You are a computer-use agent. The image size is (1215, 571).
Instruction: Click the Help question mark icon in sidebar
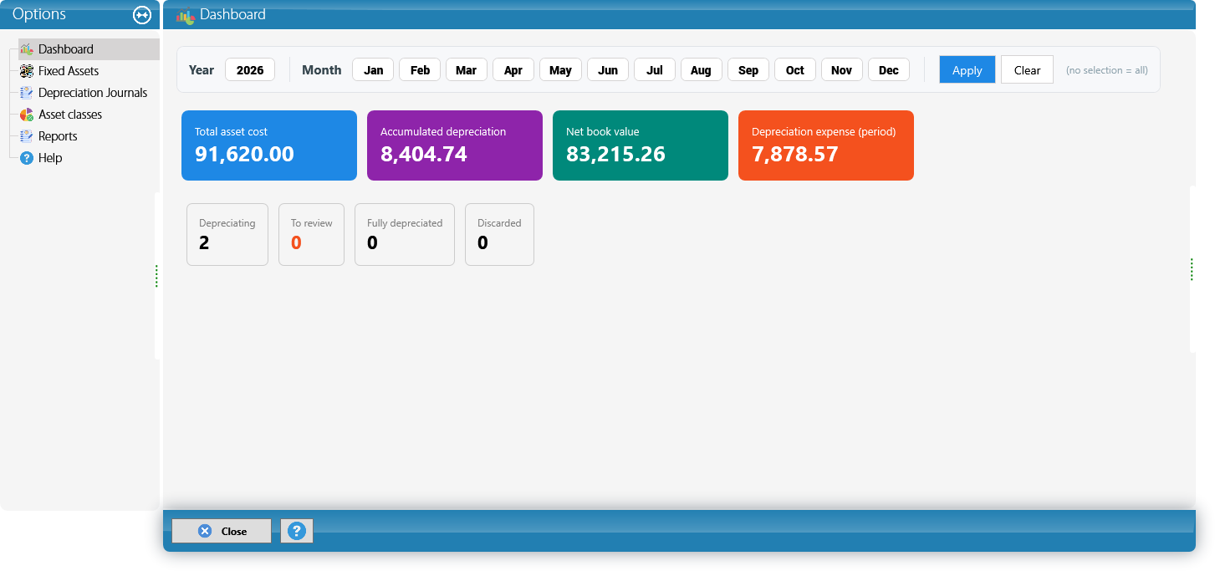click(x=26, y=158)
